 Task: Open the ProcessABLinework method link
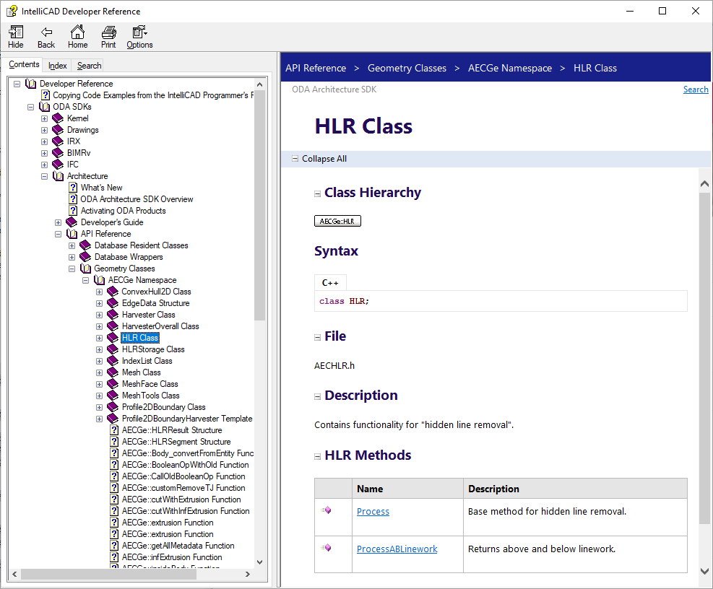point(397,549)
